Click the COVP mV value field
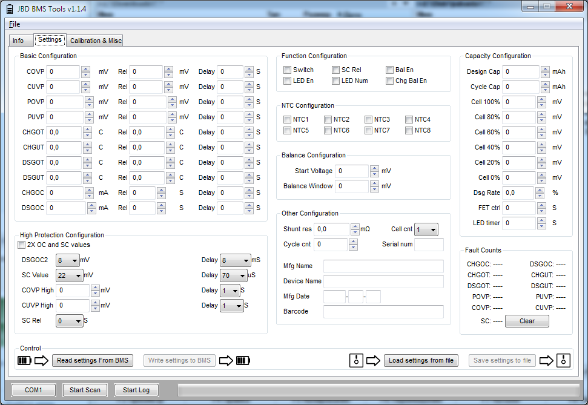Image resolution: width=588 pixels, height=405 pixels. (x=64, y=71)
